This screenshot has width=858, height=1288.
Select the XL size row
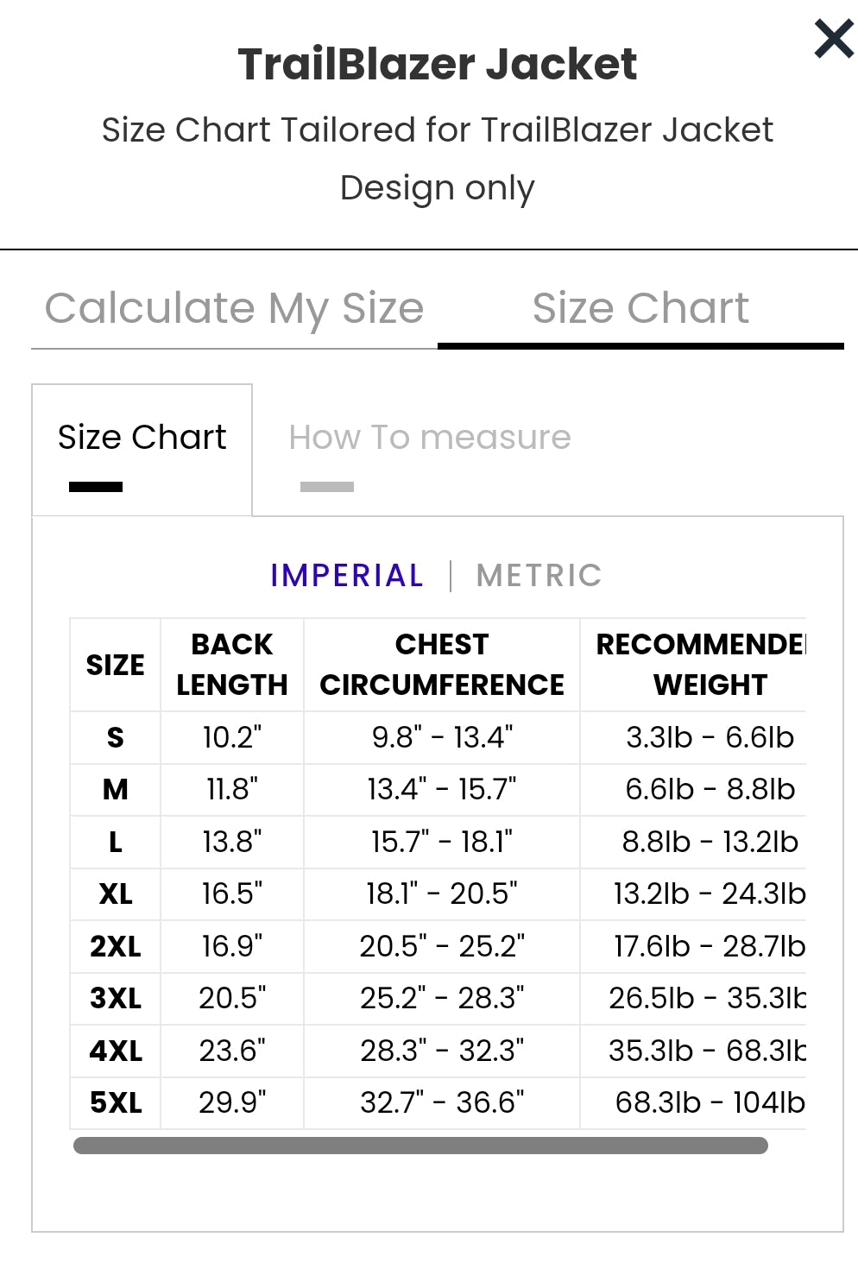point(115,893)
